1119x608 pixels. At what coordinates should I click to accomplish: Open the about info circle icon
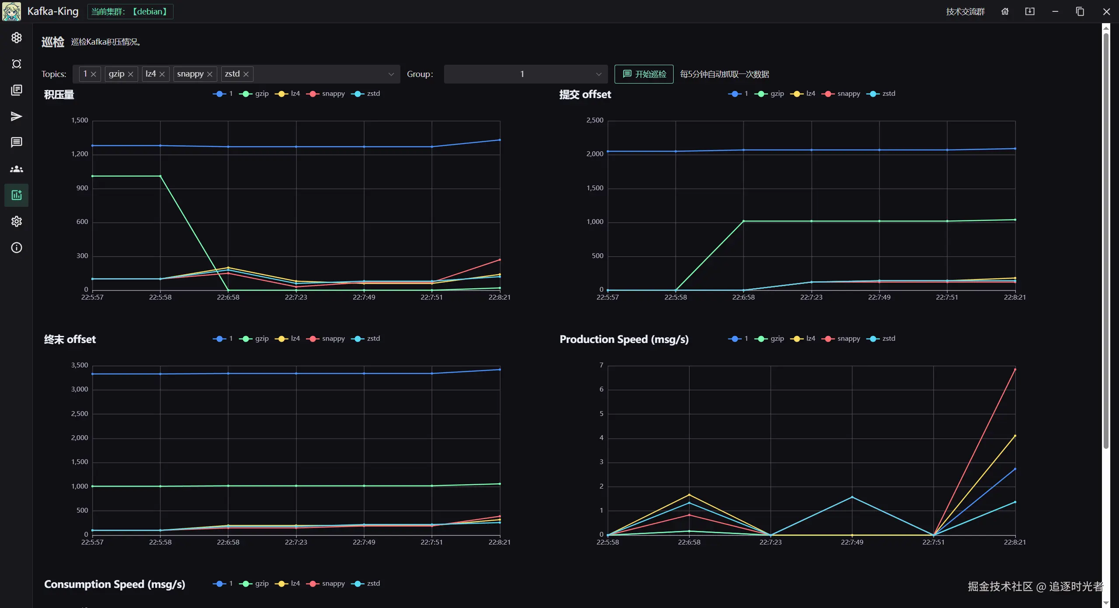coord(16,248)
